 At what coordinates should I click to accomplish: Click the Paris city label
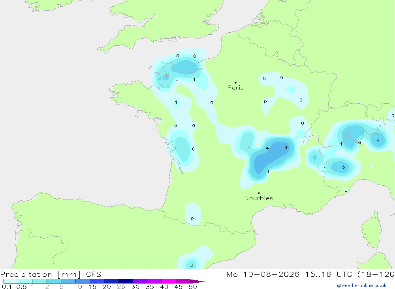tap(235, 88)
